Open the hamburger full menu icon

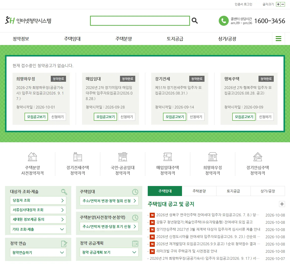tap(278, 39)
